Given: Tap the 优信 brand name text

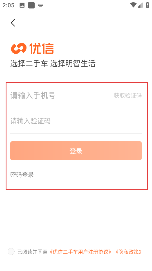Looking at the screenshot, I should [42, 49].
